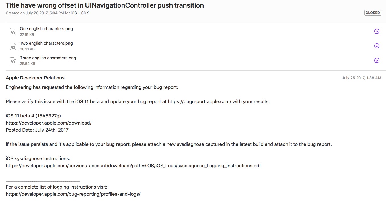Select the Two english characters.png filename
The image size is (386, 202).
tap(46, 43)
